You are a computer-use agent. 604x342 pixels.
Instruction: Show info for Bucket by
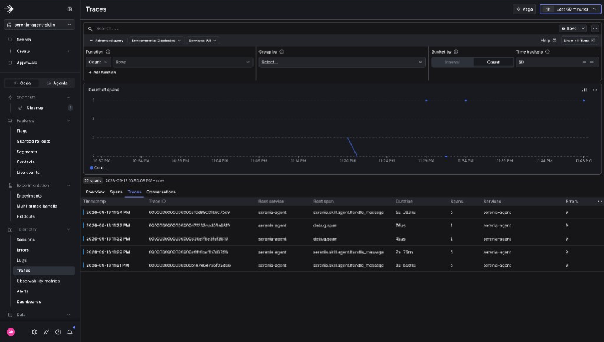point(456,52)
